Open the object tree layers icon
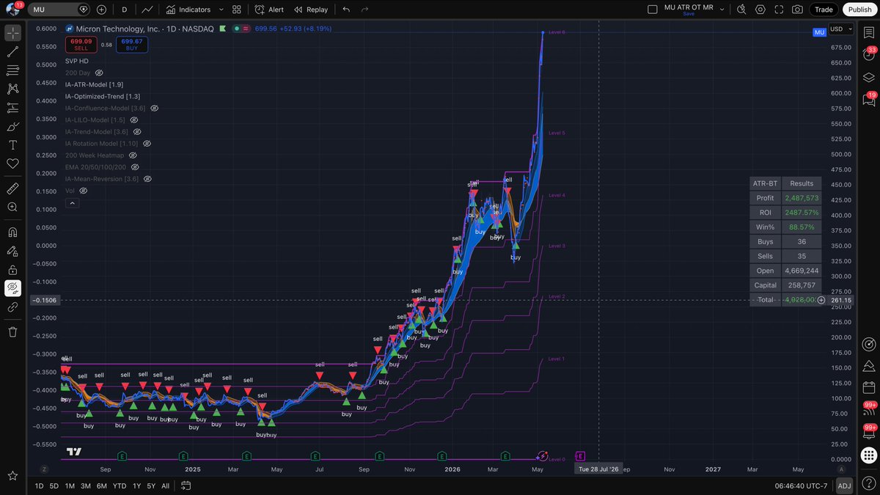The width and height of the screenshot is (880, 495). (869, 78)
